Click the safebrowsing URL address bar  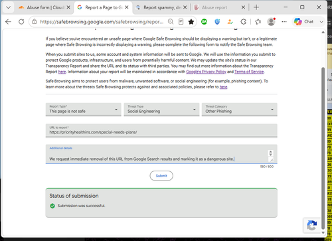coord(102,22)
